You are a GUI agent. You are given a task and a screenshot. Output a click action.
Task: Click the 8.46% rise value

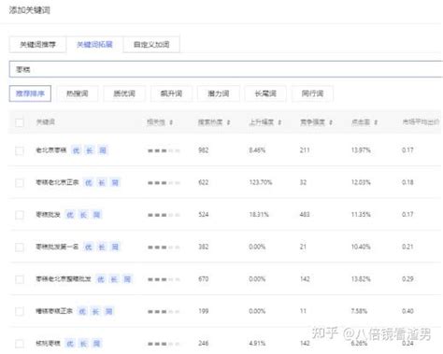[x=257, y=150]
